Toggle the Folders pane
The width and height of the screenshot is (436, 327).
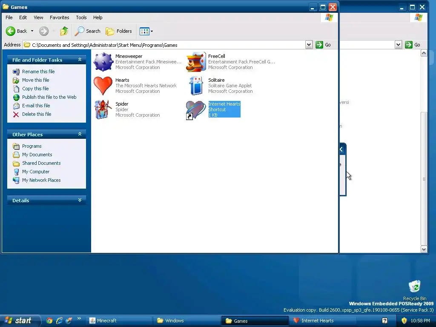click(x=119, y=31)
